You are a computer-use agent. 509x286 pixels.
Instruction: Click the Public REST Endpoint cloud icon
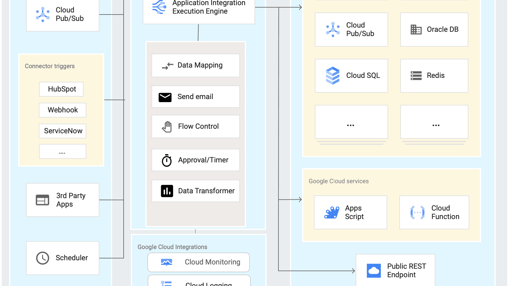374,271
